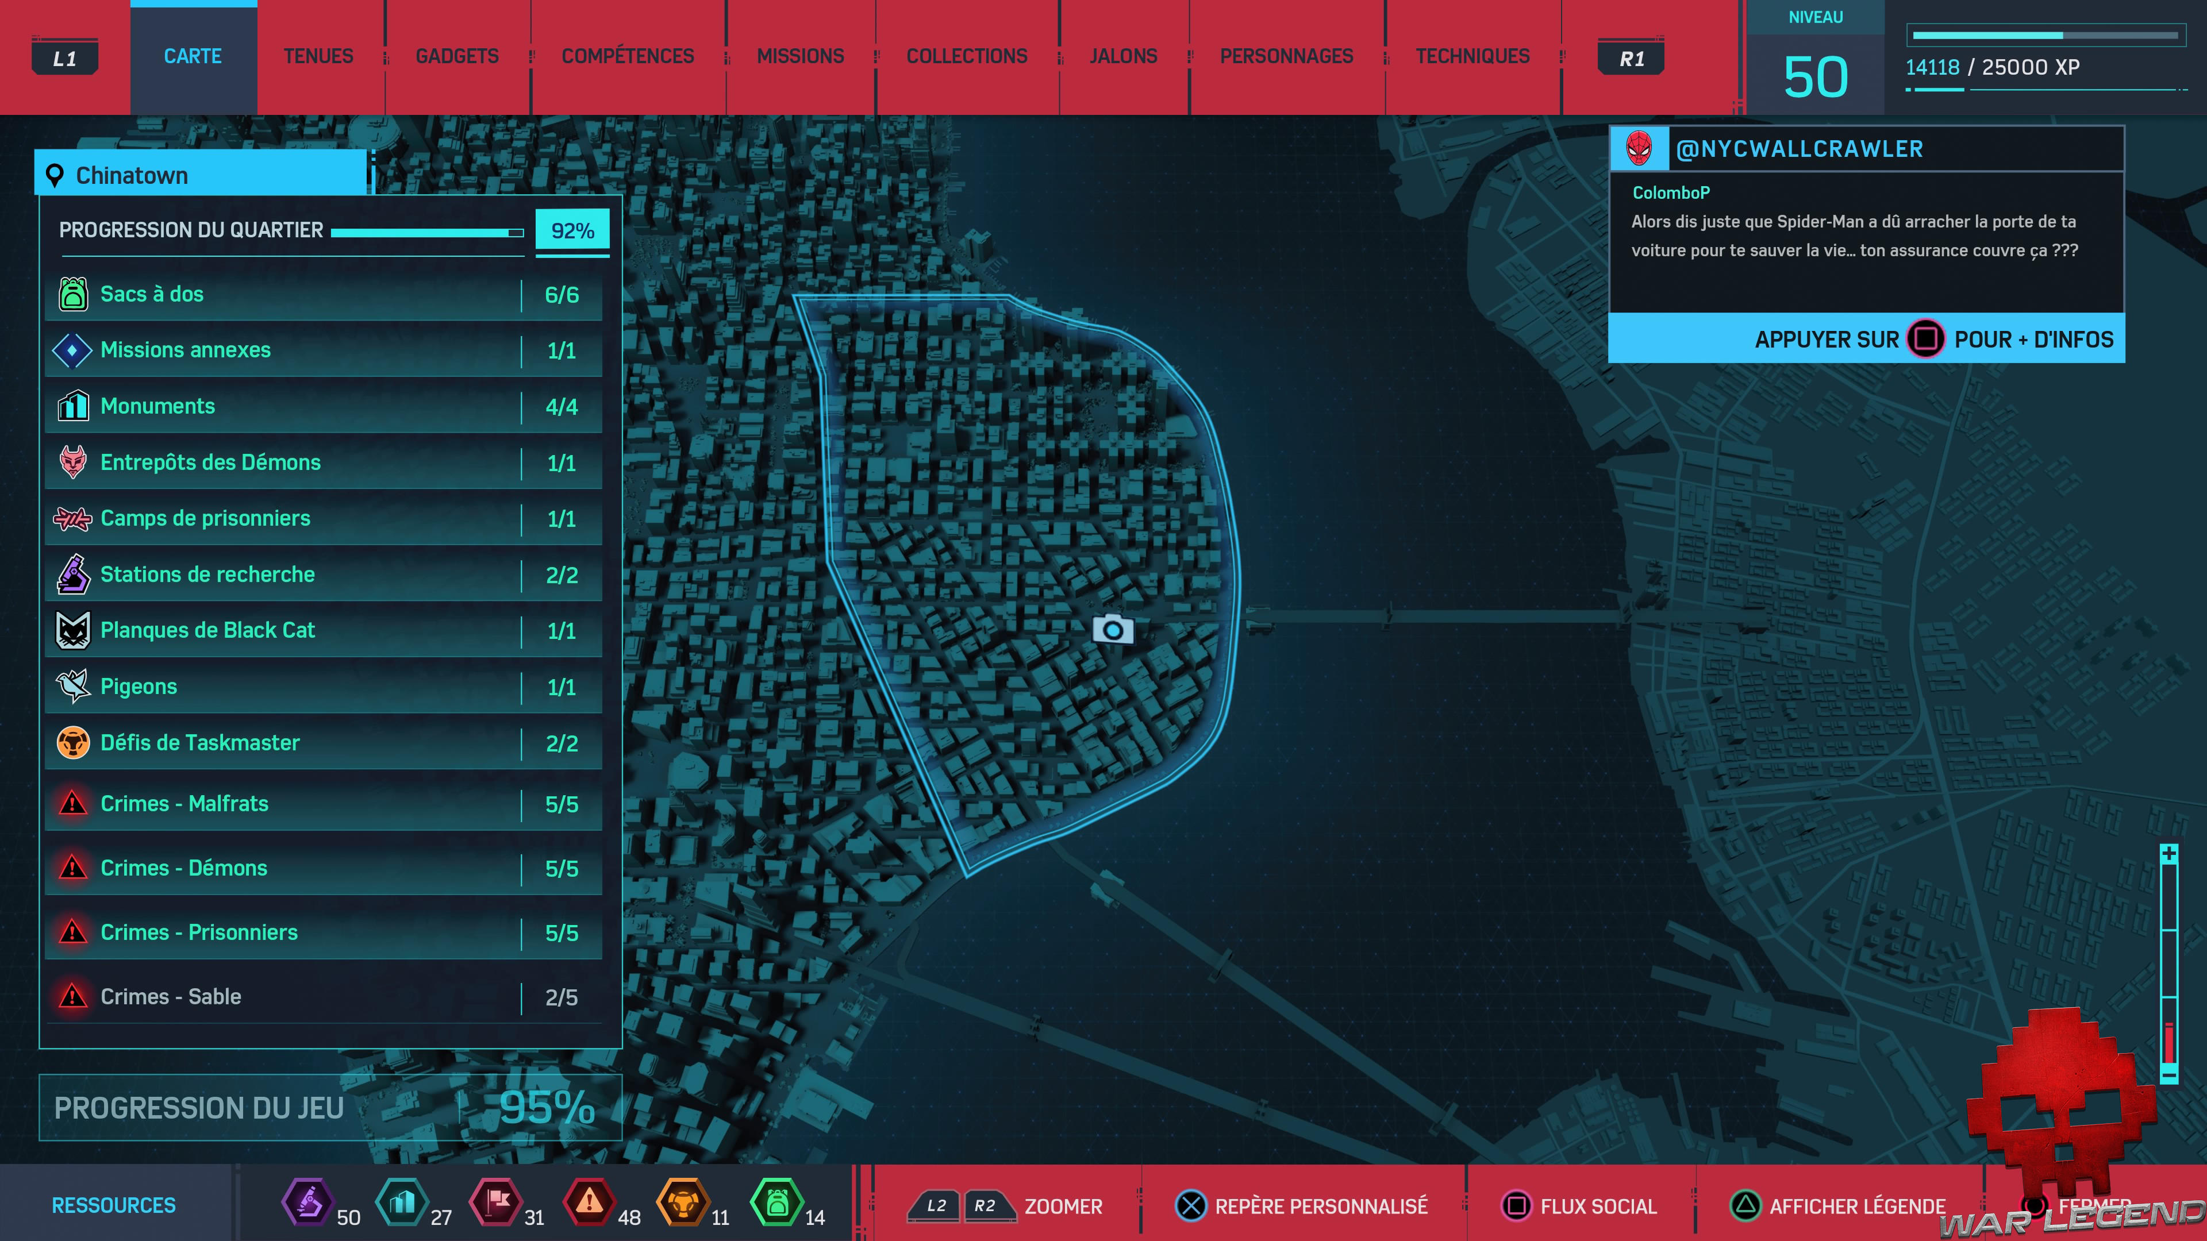Click the Pigeons bird icon

click(73, 686)
